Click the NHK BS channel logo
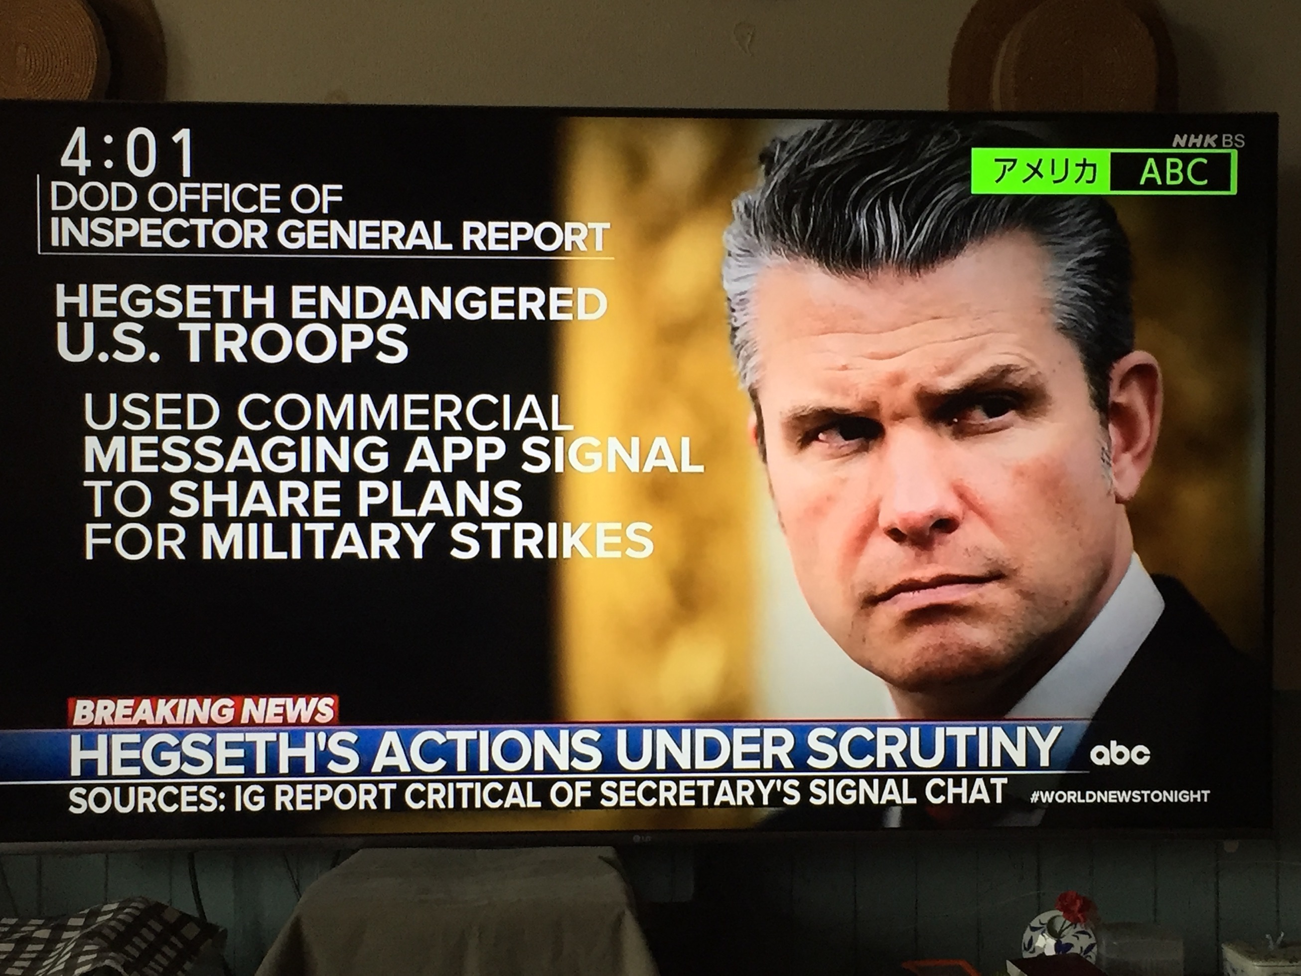The image size is (1301, 976). (x=1208, y=141)
